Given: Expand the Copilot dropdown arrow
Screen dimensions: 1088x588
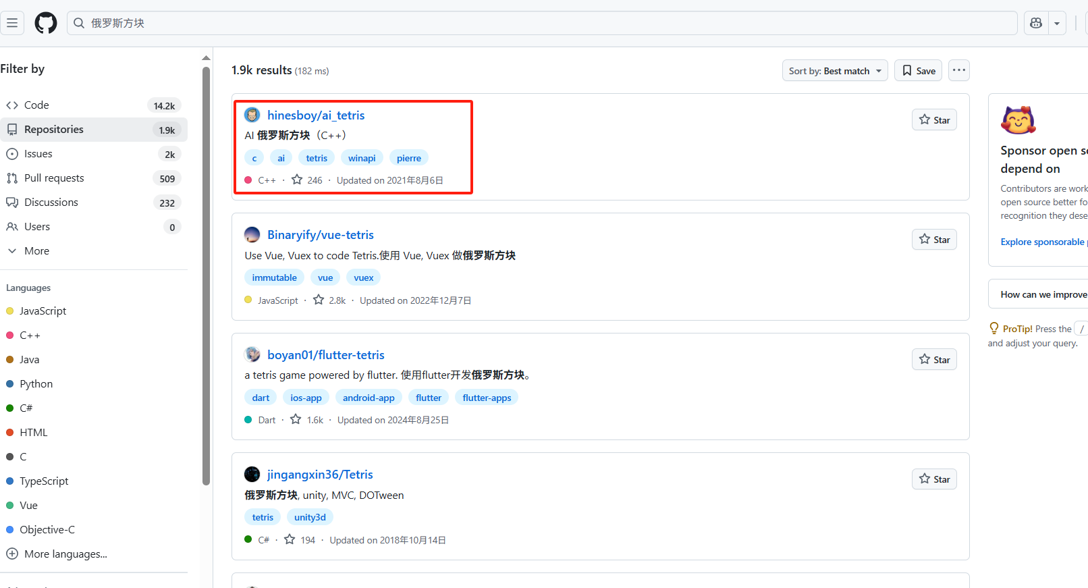Looking at the screenshot, I should [x=1057, y=23].
